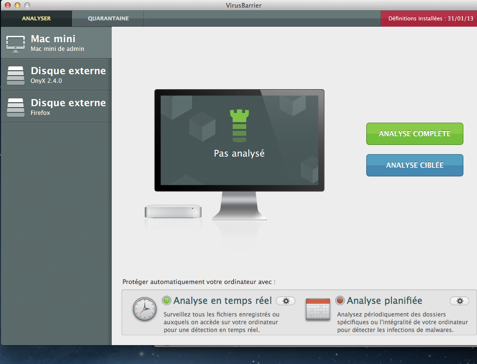Screen dimensions: 477x364
Task: Select the Firefox external disk icon
Action: pos(16,108)
